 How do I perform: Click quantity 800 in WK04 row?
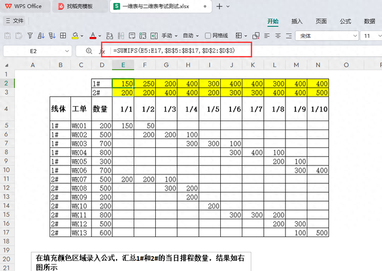tap(102, 153)
